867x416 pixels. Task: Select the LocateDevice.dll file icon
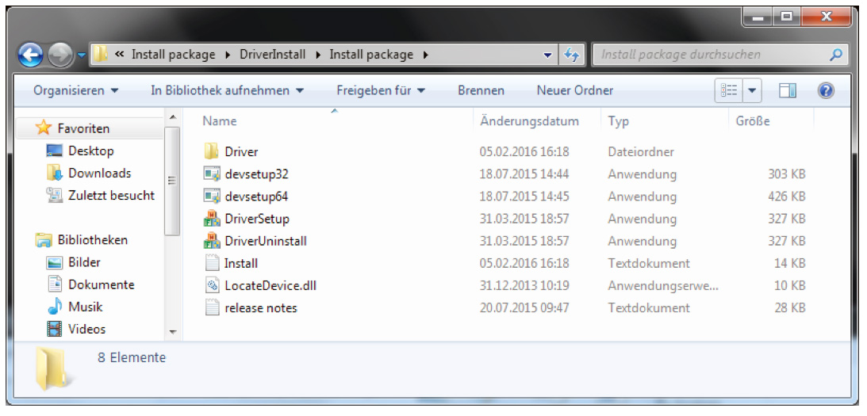click(212, 285)
